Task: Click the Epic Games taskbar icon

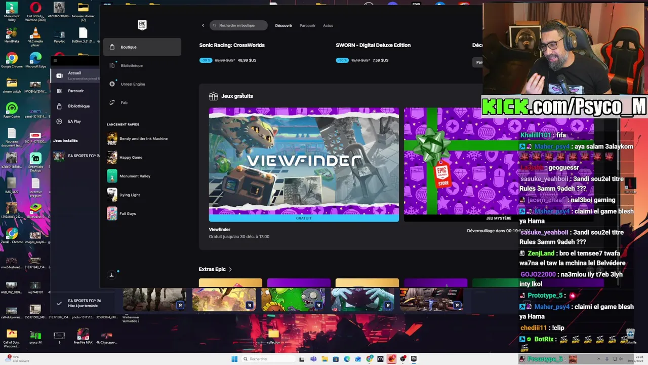Action: (x=414, y=359)
